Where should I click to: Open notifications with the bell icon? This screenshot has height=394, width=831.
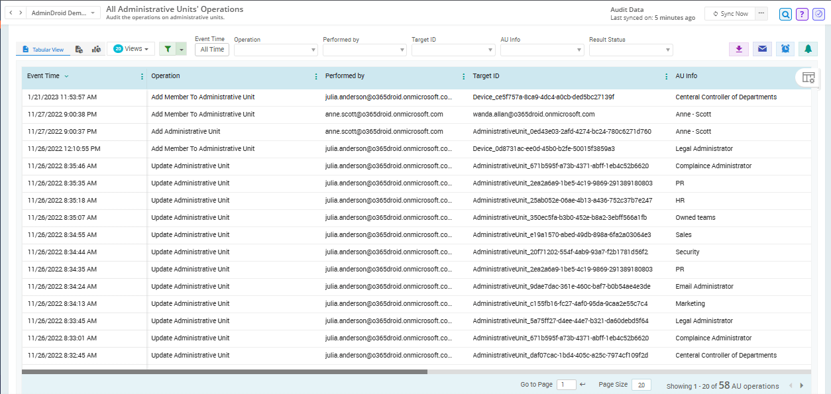coord(808,49)
